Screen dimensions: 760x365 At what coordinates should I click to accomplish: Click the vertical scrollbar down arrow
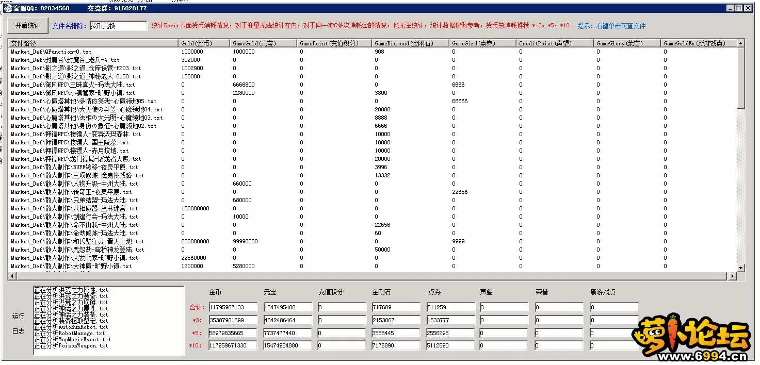(x=741, y=268)
